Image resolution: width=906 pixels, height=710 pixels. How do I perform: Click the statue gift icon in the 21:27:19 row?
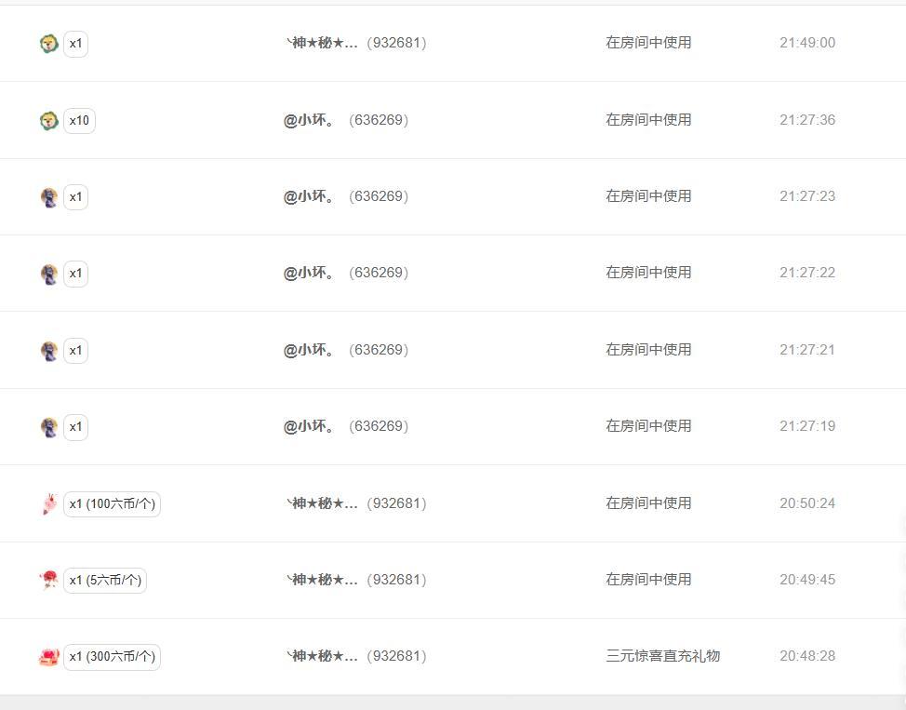point(49,427)
